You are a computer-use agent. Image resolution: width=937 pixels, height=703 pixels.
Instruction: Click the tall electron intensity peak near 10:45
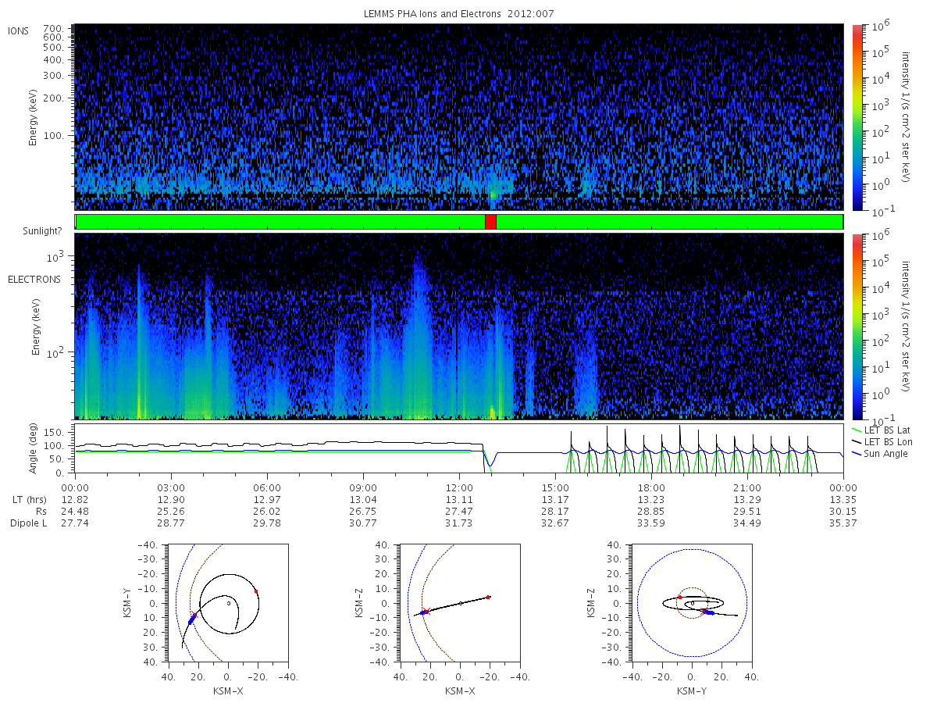[419, 328]
